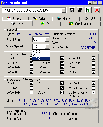Toggle DVD+RW read feature checkbox
103x127 pixels.
tap(62, 72)
